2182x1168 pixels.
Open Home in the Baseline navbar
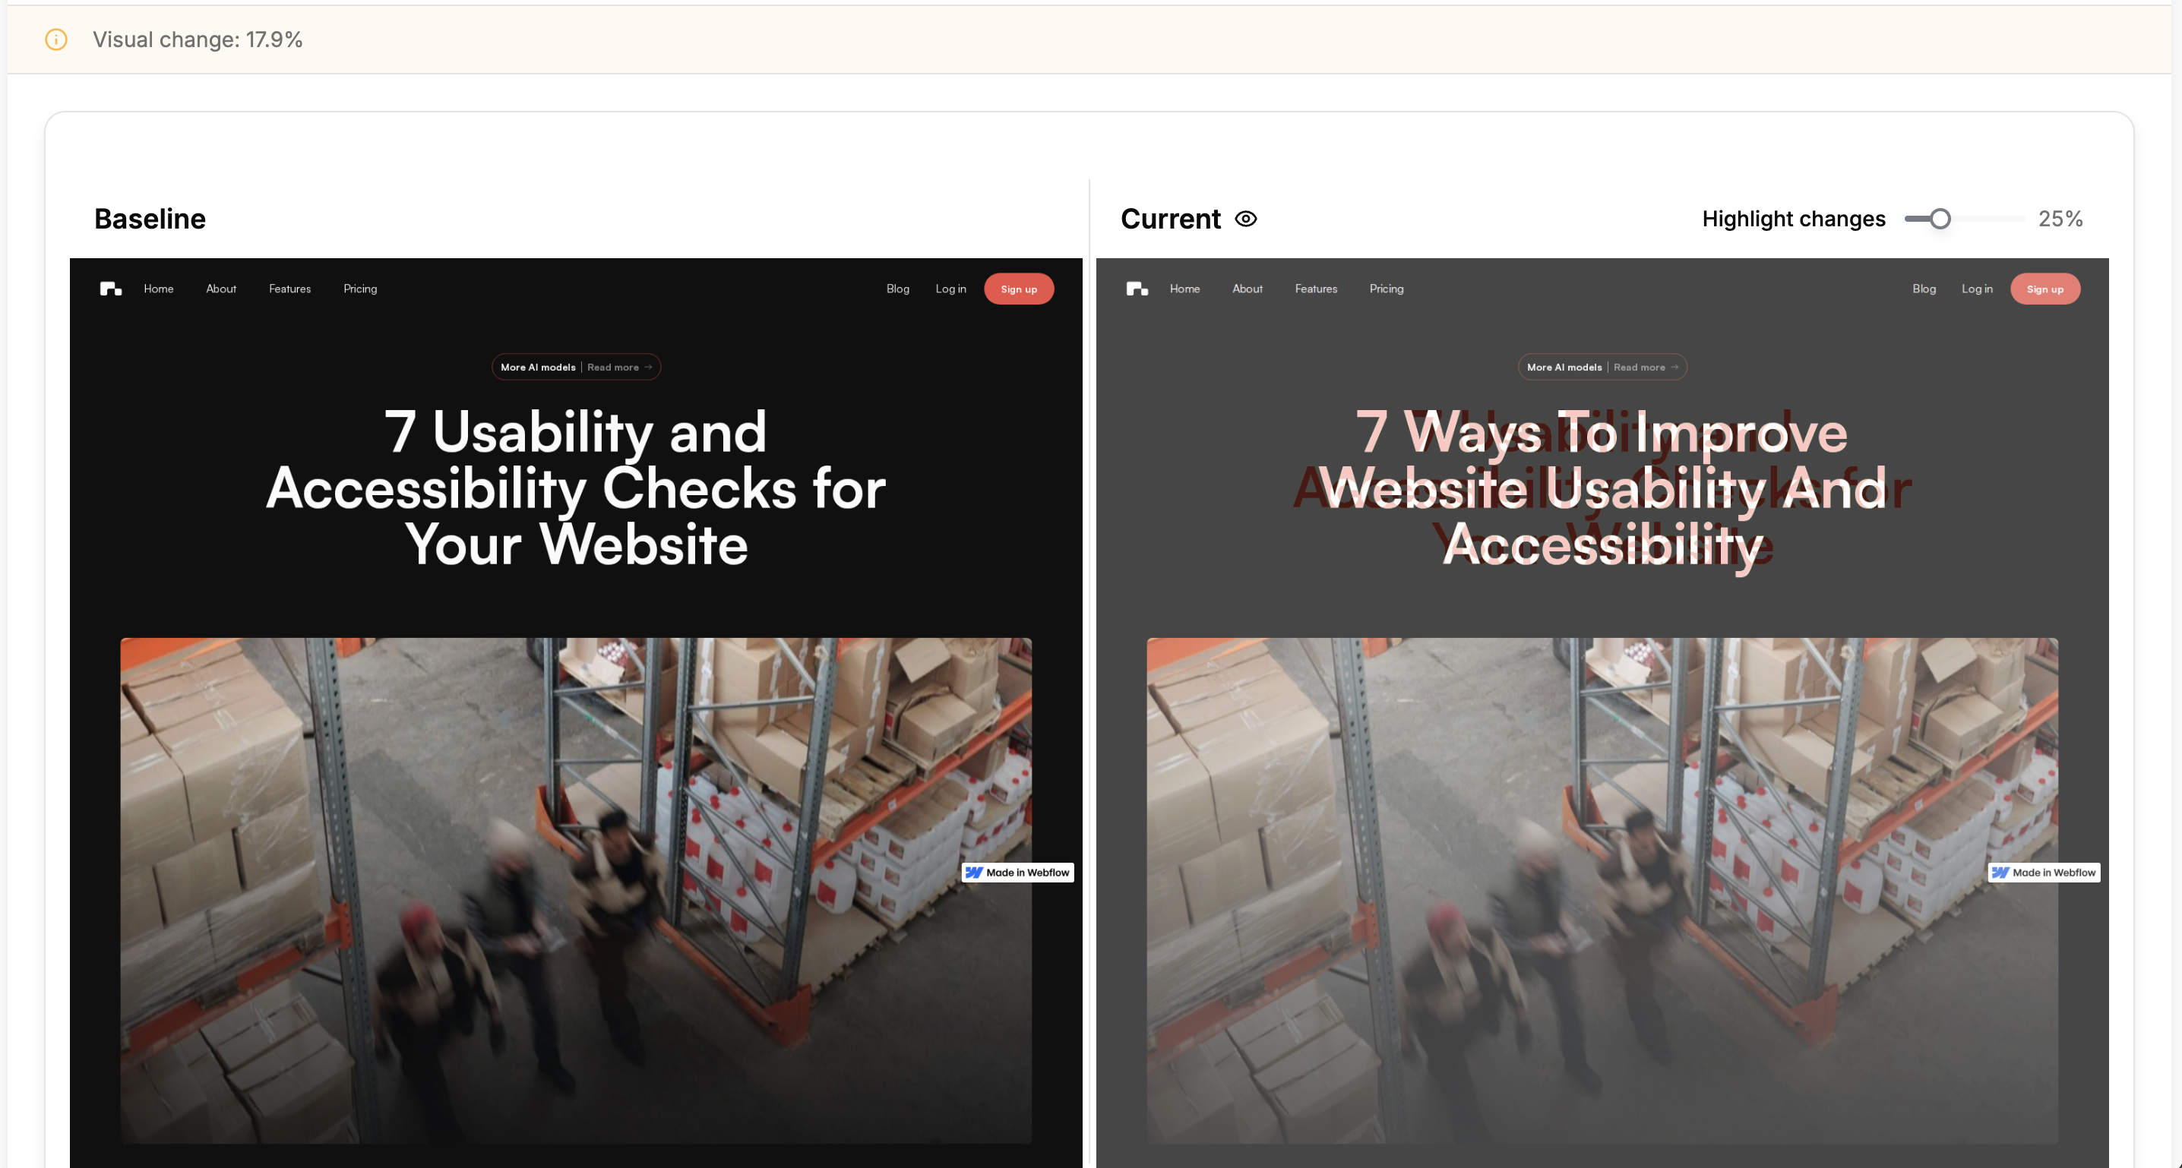pos(158,289)
